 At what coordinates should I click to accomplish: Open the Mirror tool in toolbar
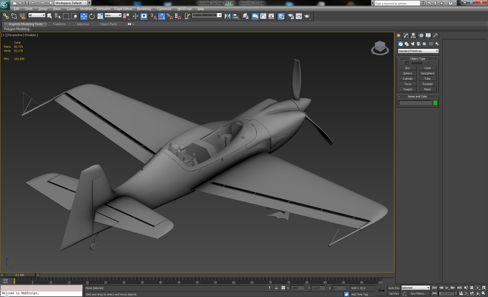[227, 16]
